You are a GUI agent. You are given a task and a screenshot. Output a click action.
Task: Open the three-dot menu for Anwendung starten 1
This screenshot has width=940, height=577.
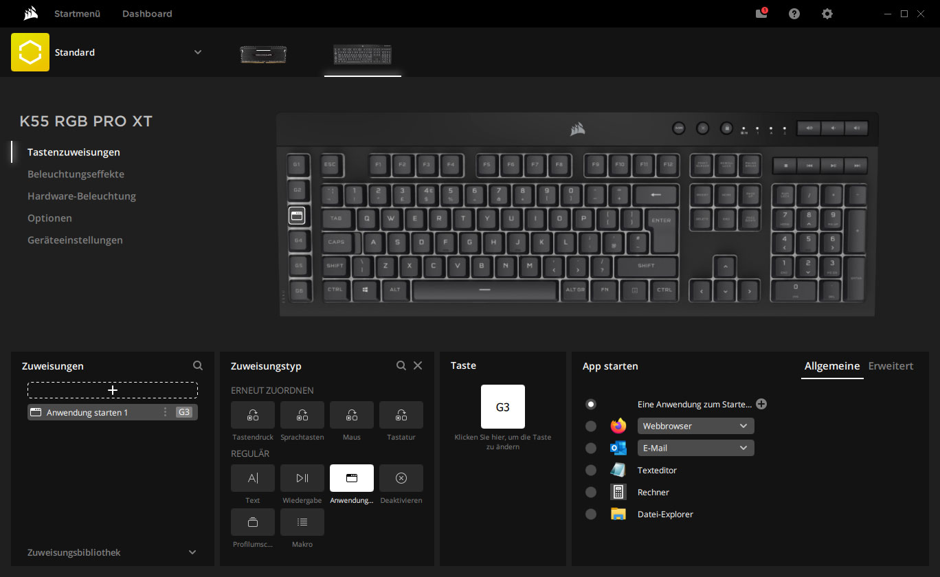point(165,412)
